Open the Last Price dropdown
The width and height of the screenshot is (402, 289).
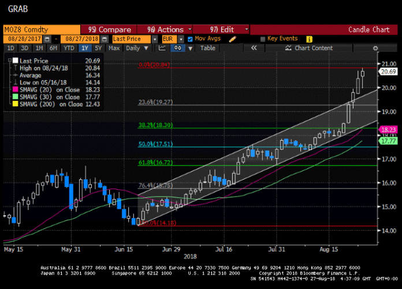pos(130,39)
